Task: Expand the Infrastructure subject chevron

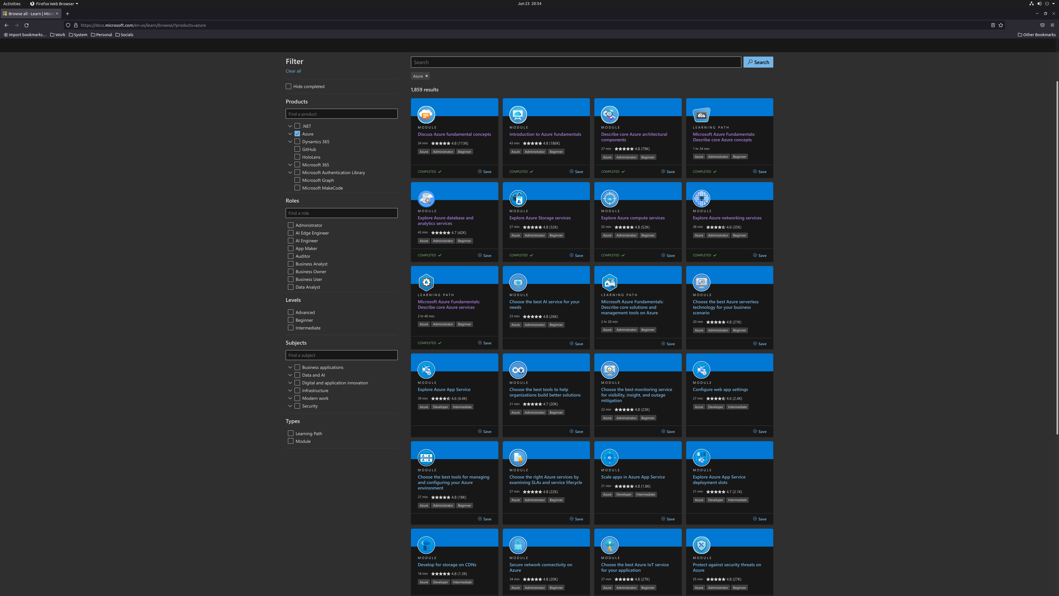Action: 290,391
